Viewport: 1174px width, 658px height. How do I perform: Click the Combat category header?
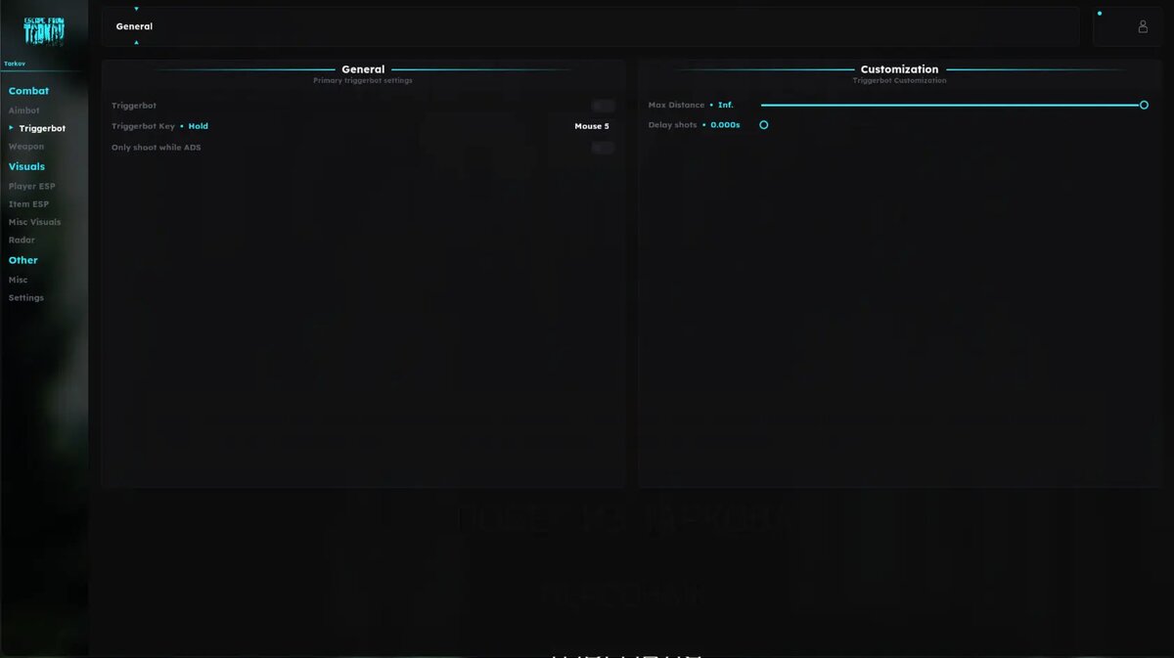coord(28,91)
